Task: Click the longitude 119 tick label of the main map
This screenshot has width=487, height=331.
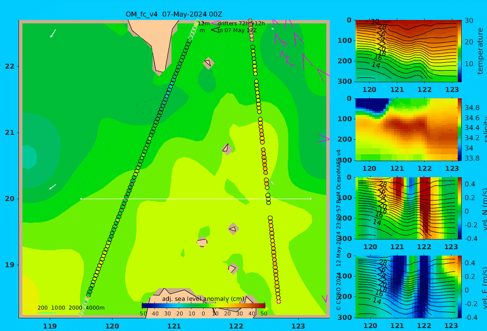Action: click(50, 326)
